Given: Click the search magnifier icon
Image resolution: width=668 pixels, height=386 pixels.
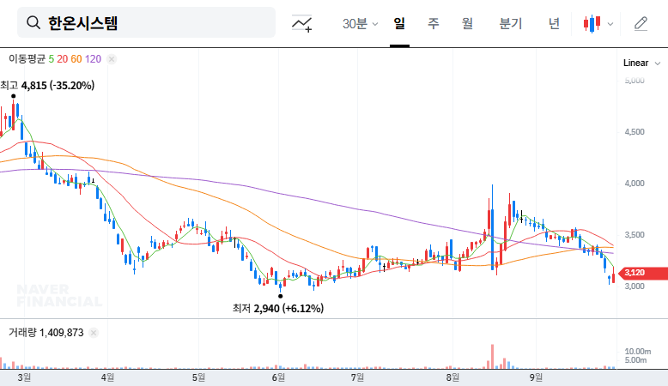Looking at the screenshot, I should tap(33, 22).
